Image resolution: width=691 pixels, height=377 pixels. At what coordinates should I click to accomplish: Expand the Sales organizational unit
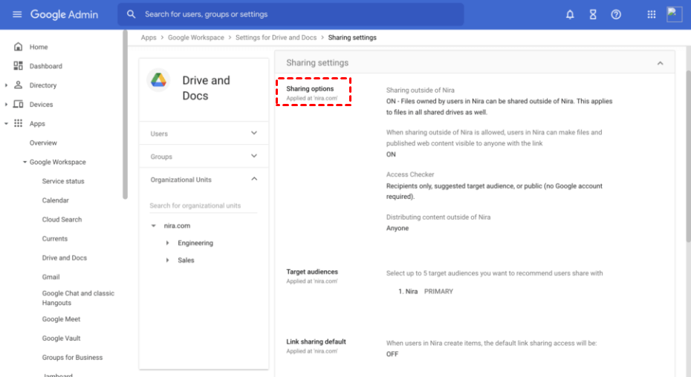[168, 260]
